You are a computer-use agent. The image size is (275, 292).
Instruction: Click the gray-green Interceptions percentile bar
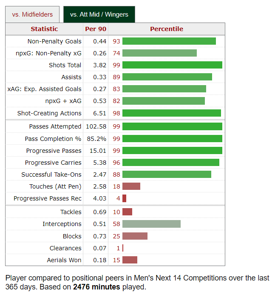click(x=151, y=224)
